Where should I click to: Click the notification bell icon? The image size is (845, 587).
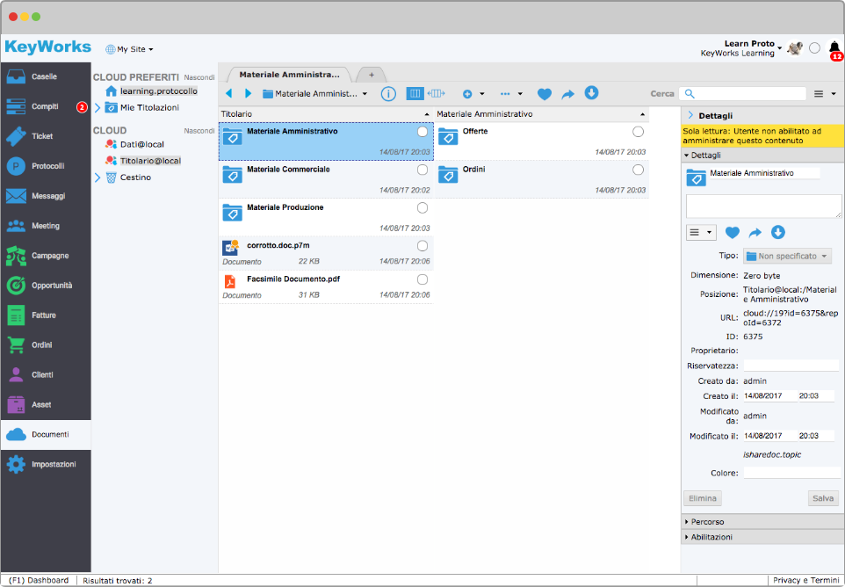834,48
